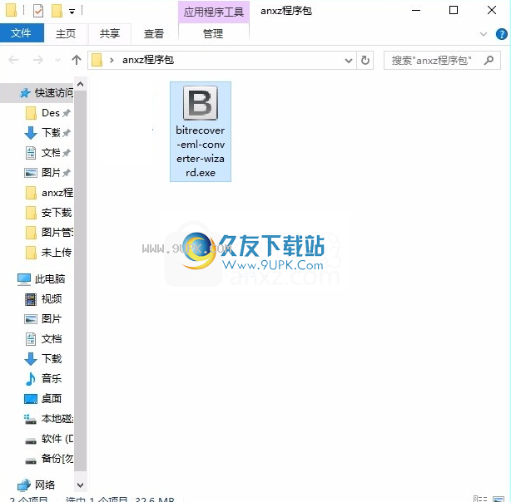511x502 pixels.
Task: Go up one folder level
Action: [x=77, y=60]
